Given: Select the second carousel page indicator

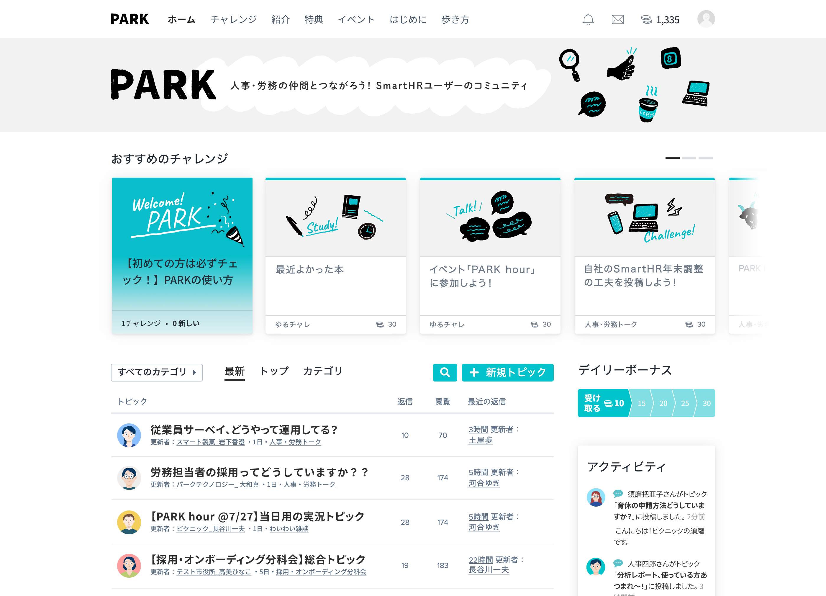Looking at the screenshot, I should pyautogui.click(x=689, y=158).
